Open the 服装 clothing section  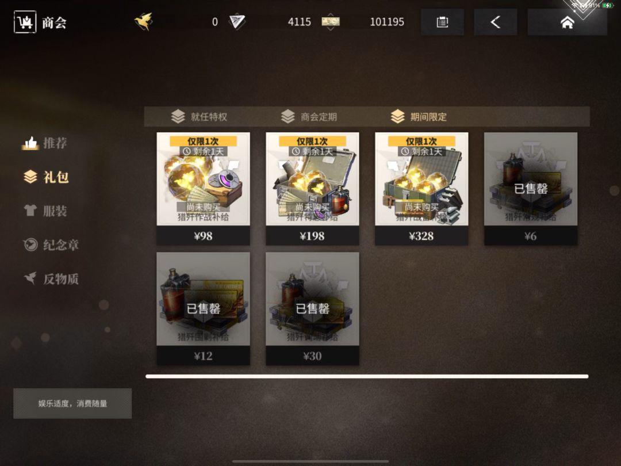coord(45,211)
